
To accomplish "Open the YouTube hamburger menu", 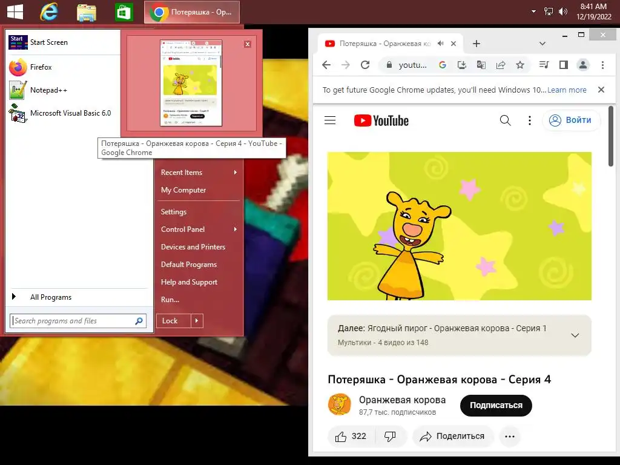I will tap(330, 120).
